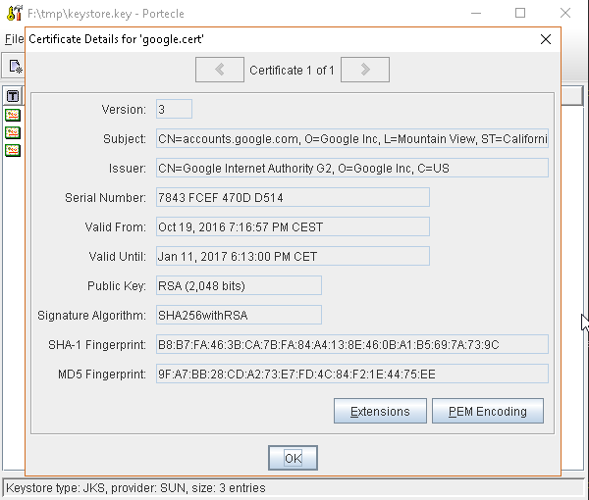Screen dimensions: 589x500
Task: Maximize the Portecle main window
Action: 520,14
